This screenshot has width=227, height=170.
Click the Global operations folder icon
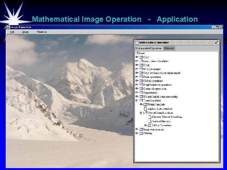(x=141, y=81)
